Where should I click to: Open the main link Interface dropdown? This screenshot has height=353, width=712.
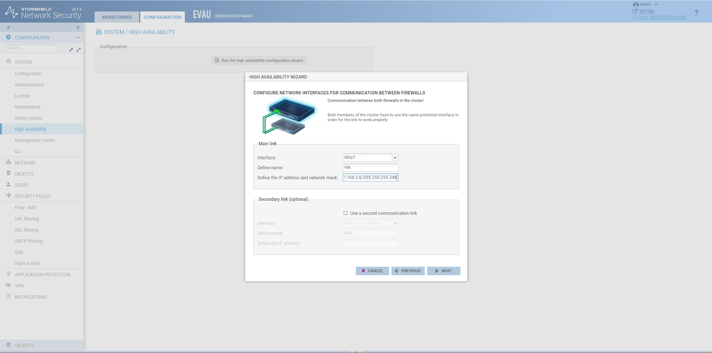(395, 158)
